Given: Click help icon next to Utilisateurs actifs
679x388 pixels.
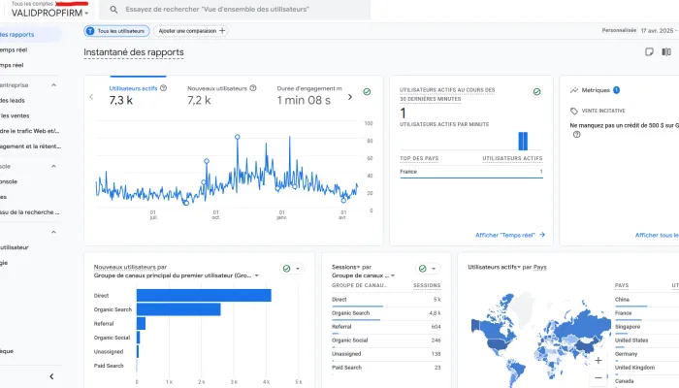Looking at the screenshot, I should [x=163, y=88].
